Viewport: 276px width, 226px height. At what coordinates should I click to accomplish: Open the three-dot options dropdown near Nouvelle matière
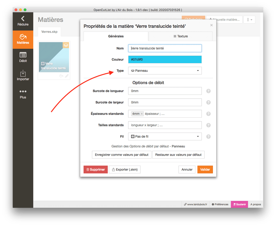(249, 20)
